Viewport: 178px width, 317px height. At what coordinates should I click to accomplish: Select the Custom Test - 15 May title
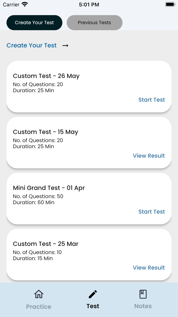pyautogui.click(x=46, y=132)
